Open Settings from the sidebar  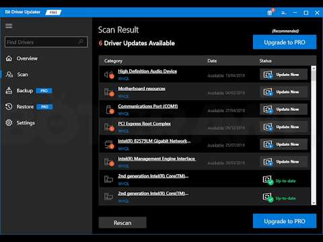tap(26, 123)
